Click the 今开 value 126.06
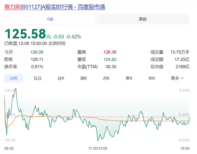Image resolution: width=197 pixels, height=154 pixels. pos(37,52)
